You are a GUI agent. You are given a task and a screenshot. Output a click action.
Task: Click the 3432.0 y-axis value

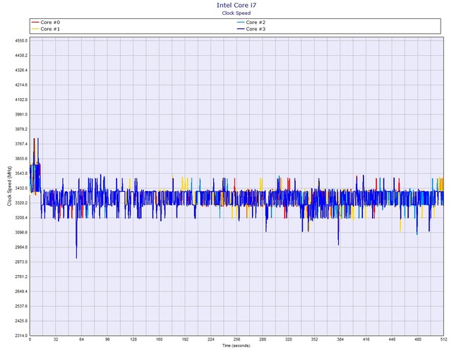click(21, 188)
